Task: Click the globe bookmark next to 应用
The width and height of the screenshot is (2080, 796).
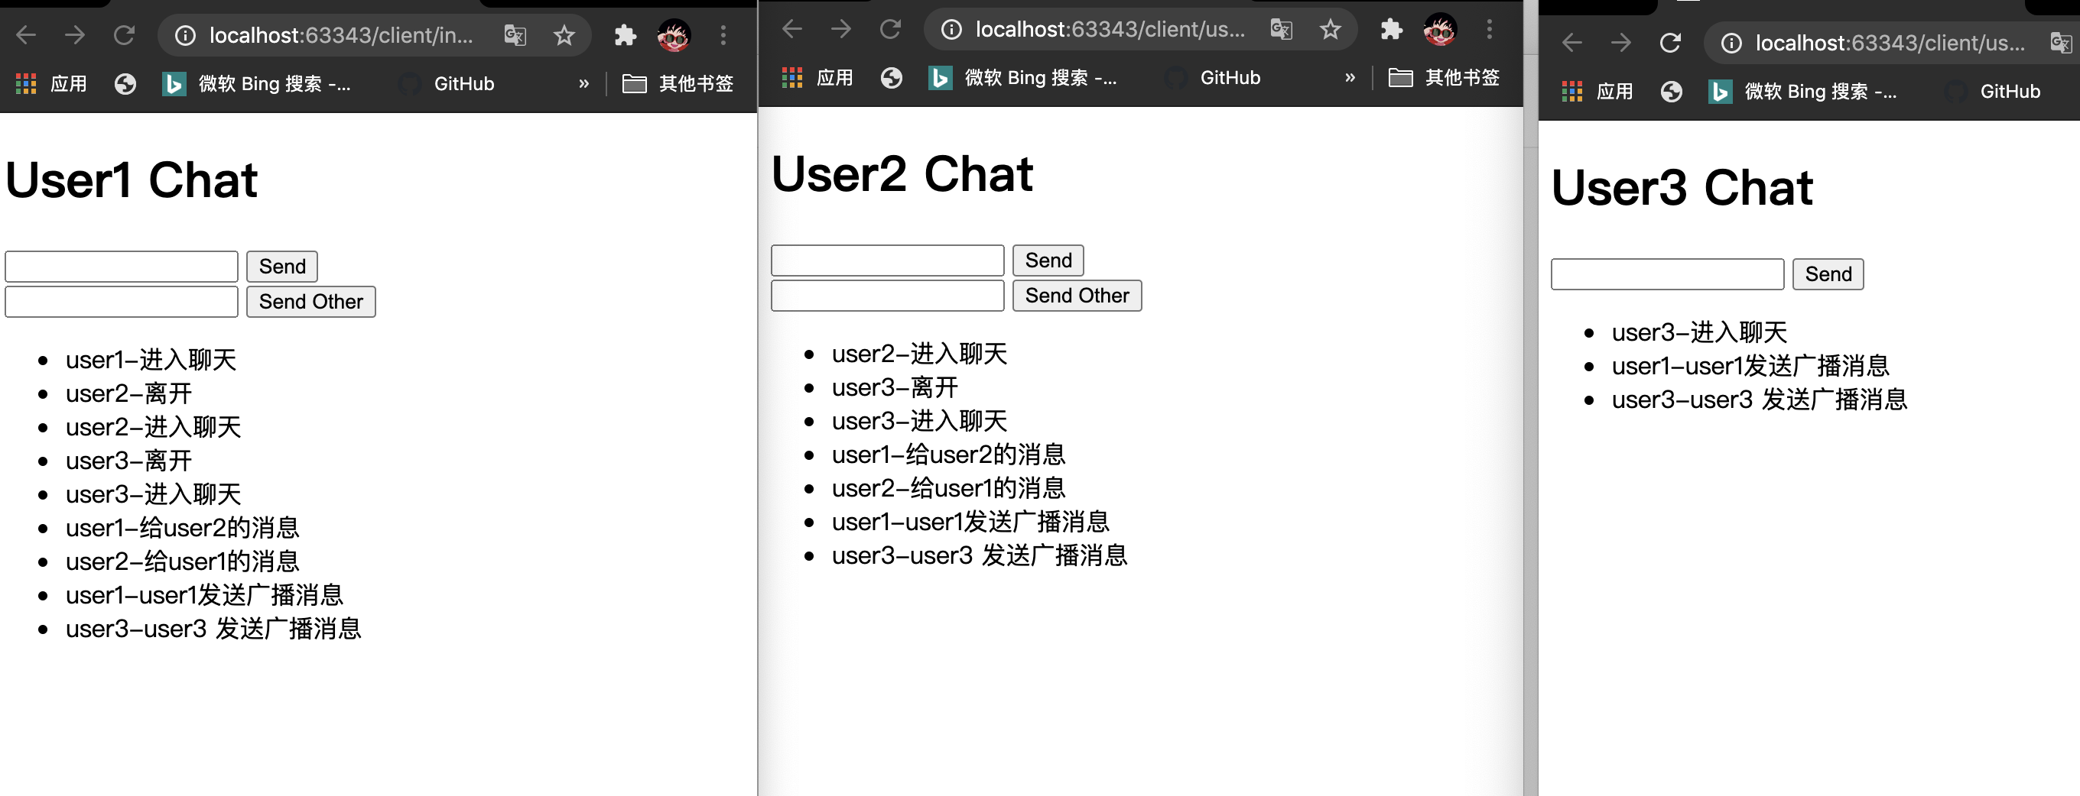Action: pos(125,83)
